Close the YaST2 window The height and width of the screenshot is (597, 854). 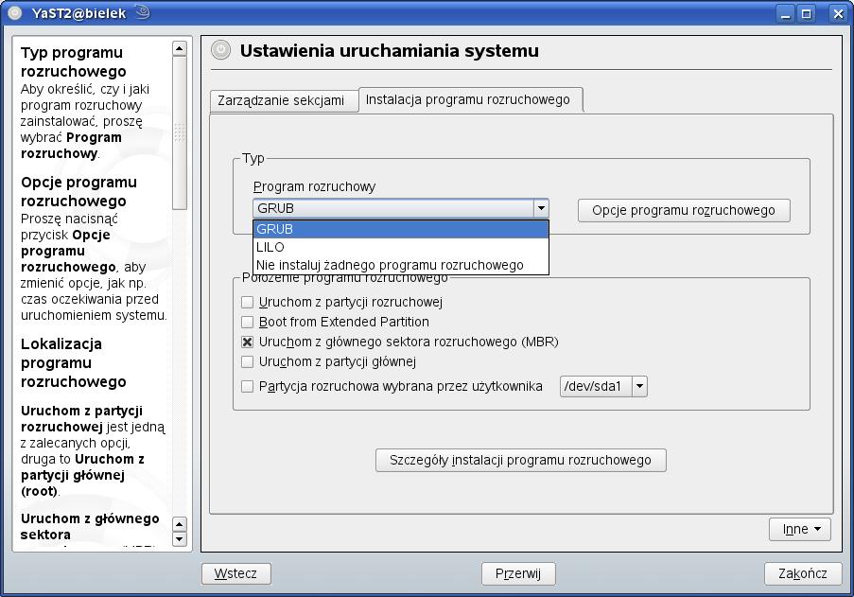(838, 13)
